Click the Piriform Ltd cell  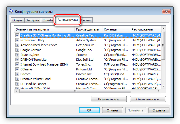click(84, 69)
